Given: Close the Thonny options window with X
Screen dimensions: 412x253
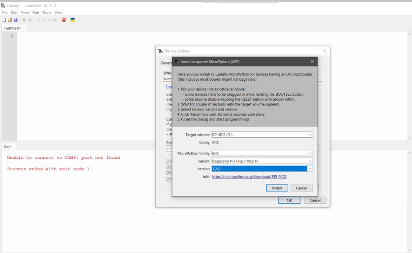Looking at the screenshot, I should (325, 51).
